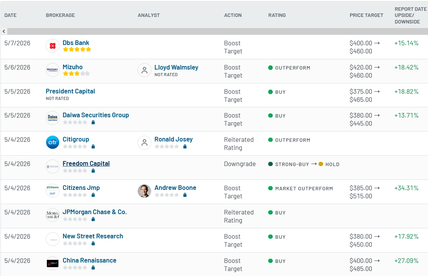The image size is (428, 276).
Task: Click lock icon under Freedom Capital
Action: click(x=93, y=171)
